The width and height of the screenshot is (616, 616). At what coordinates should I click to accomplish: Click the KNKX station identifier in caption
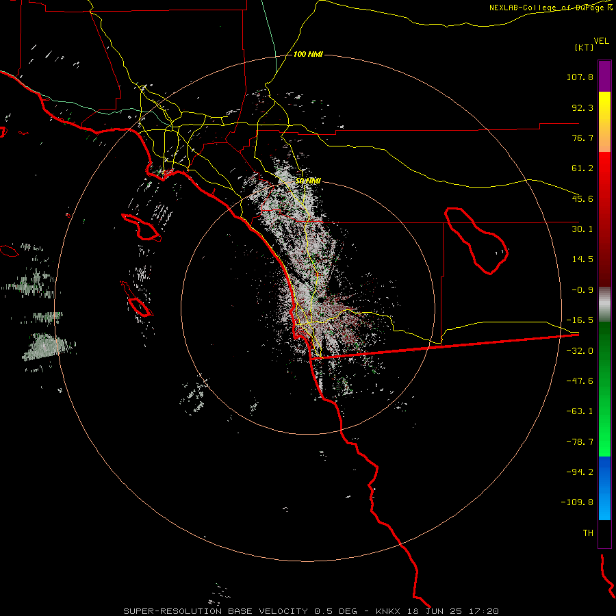(x=388, y=611)
